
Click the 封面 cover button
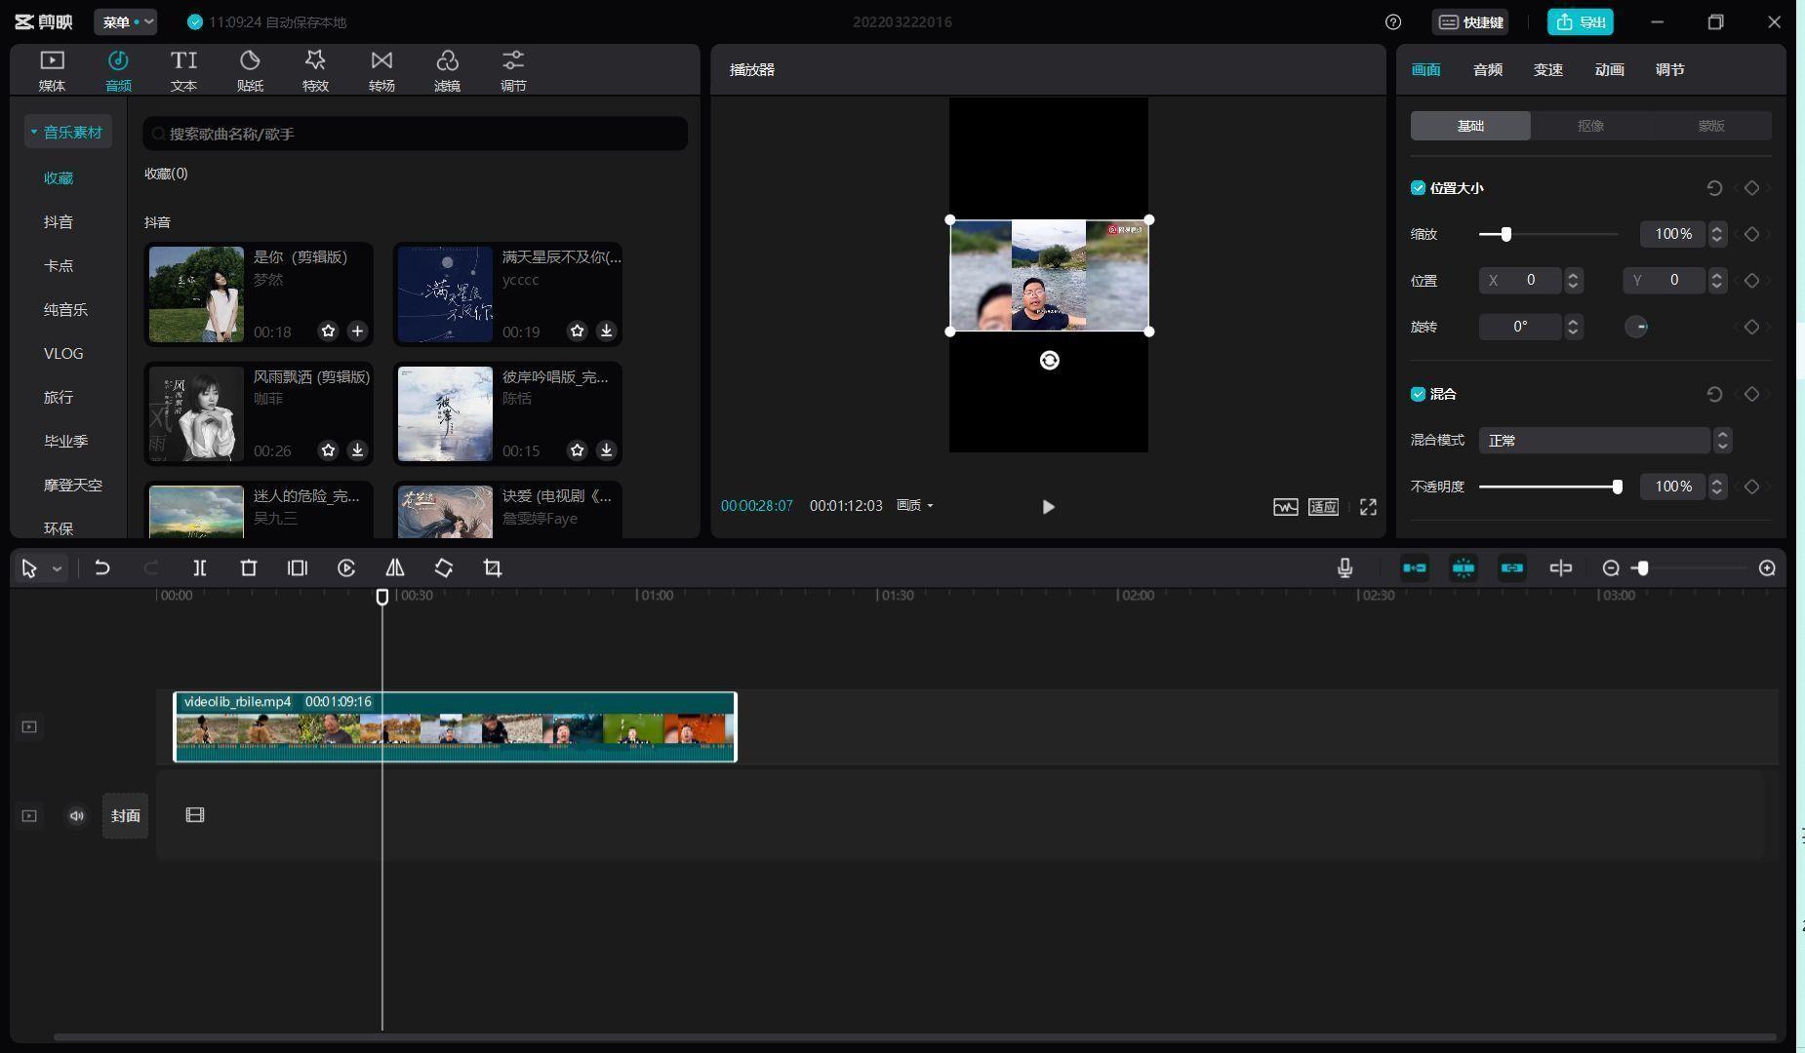coord(125,816)
